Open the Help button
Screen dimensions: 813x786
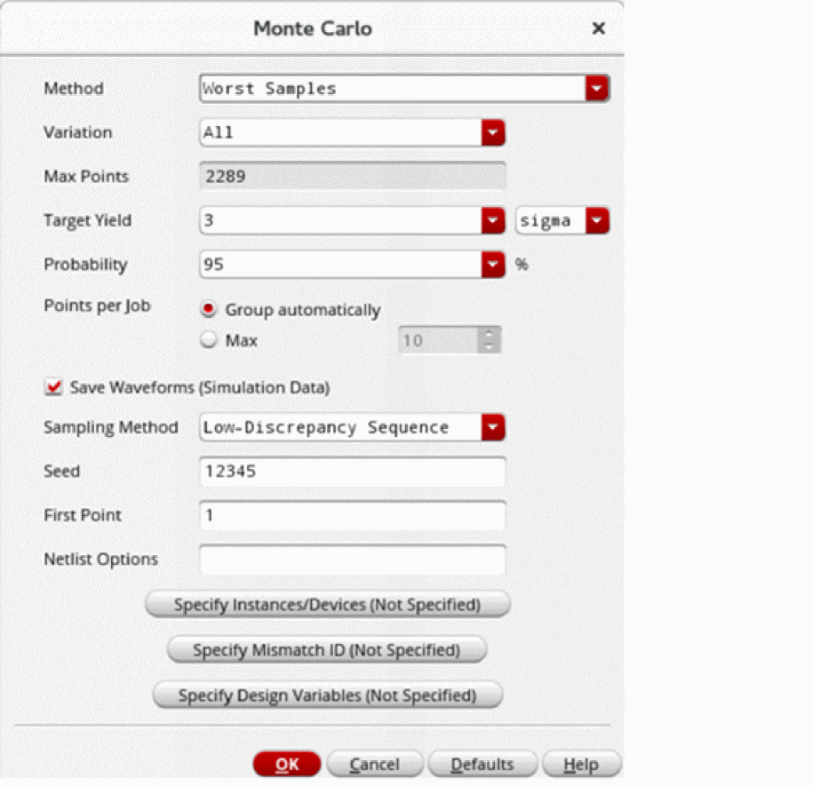(x=581, y=765)
